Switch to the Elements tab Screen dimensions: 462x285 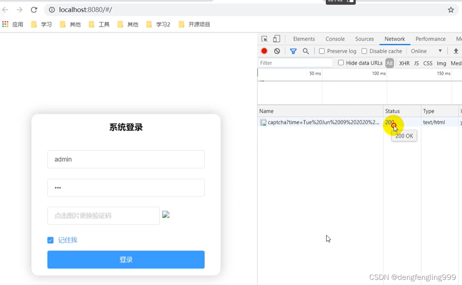coord(304,39)
